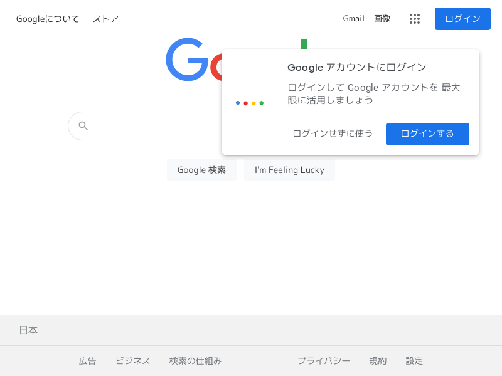Open the Gmail link

tap(353, 19)
